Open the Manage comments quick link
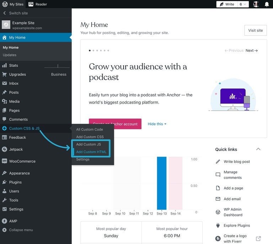 click(x=232, y=175)
